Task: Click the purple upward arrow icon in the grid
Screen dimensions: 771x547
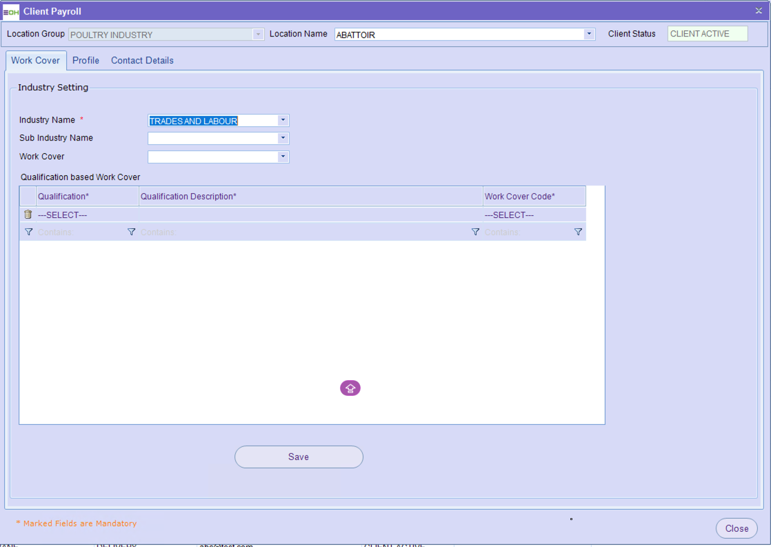Action: pos(350,388)
